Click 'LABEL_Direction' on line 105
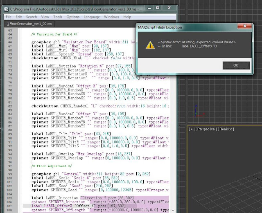This screenshot has height=213, width=262. point(62,198)
